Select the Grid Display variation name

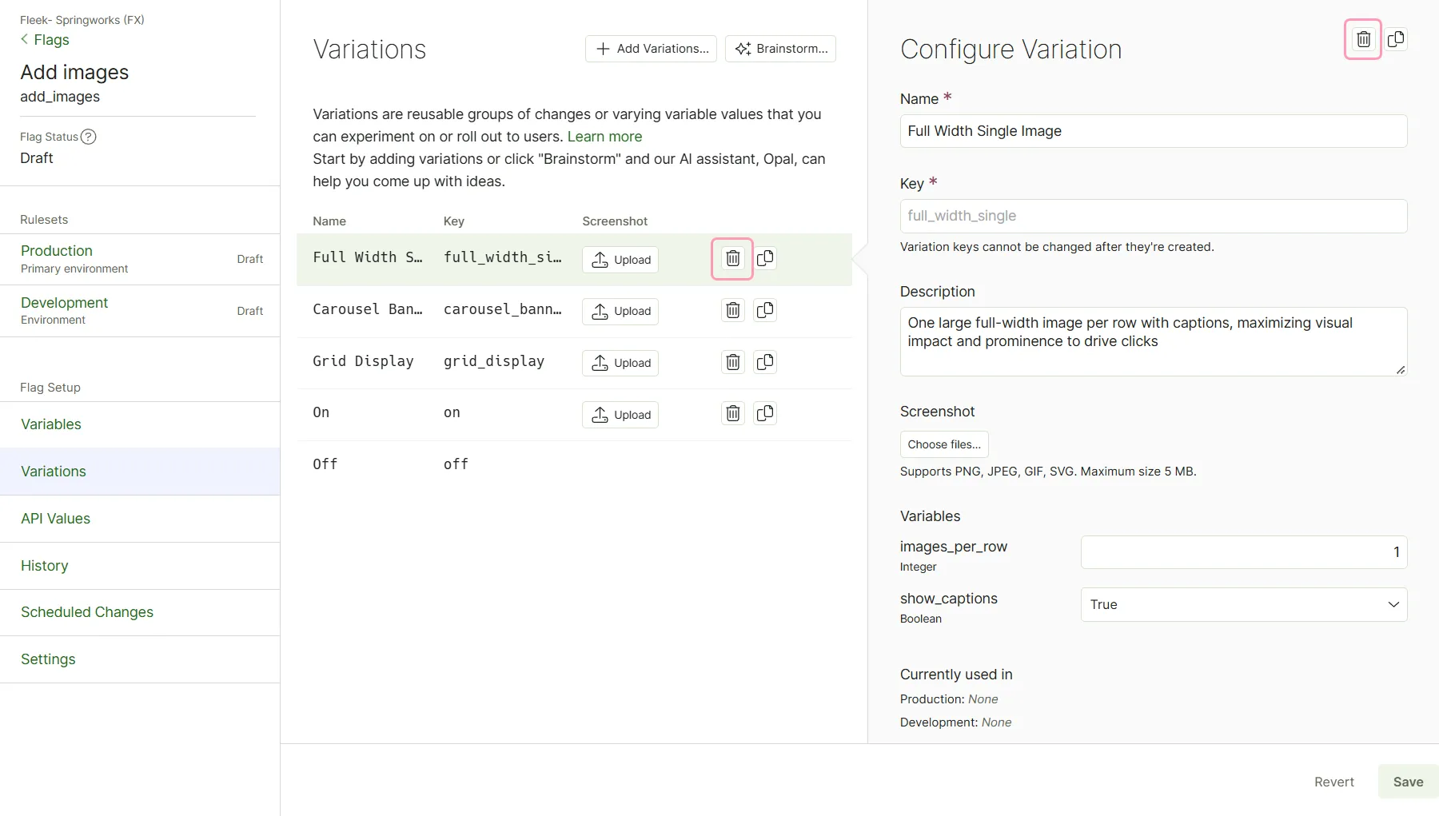point(363,361)
